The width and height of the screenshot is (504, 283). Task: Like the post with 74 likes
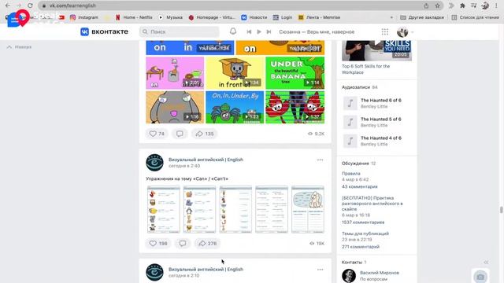pos(157,134)
